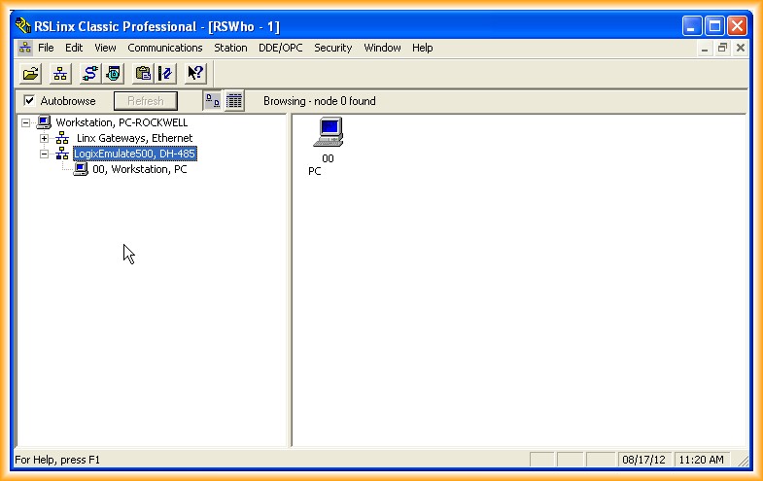
Task: Select the 00 PC workstation icon in right pane
Action: pyautogui.click(x=329, y=133)
